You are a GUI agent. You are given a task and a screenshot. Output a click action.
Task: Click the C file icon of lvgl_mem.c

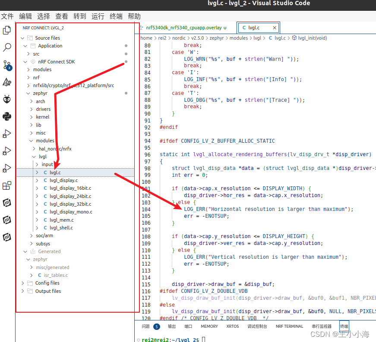click(x=45, y=220)
